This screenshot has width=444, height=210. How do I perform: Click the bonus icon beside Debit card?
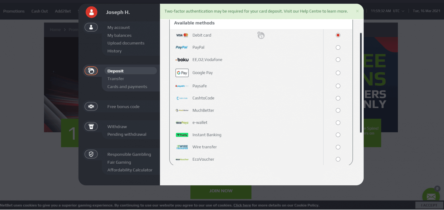pos(261,35)
